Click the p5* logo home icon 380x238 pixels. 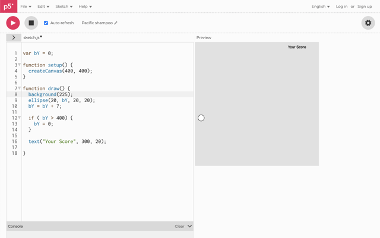tap(8, 7)
